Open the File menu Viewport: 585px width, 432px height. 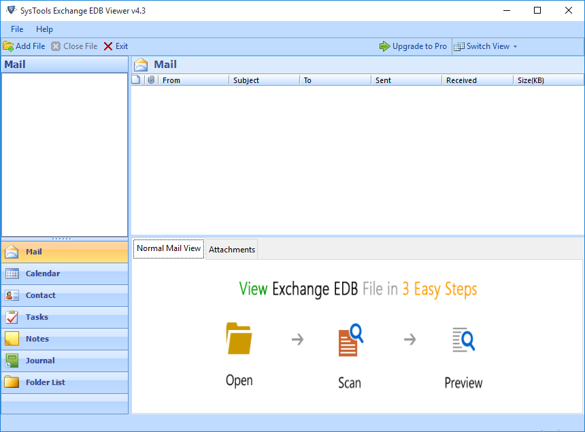click(17, 29)
